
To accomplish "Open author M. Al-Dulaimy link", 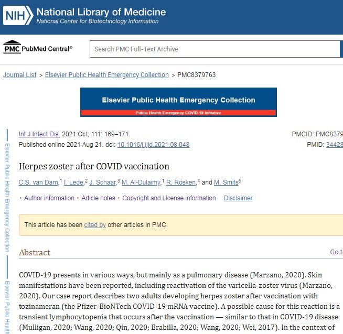I will [x=142, y=182].
